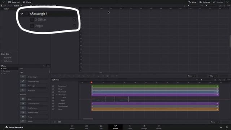Open the Media Pool panel

14,2
